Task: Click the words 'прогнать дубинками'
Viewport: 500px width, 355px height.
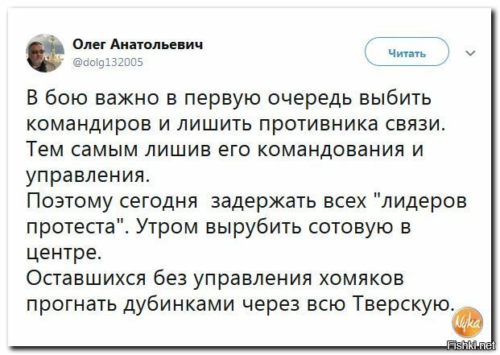Action: click(130, 304)
